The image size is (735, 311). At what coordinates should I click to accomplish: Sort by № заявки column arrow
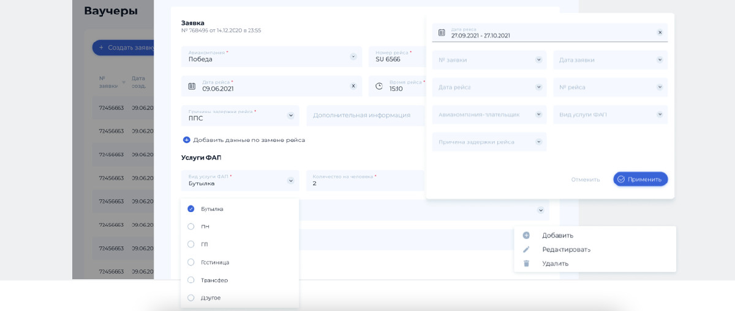pos(123,82)
